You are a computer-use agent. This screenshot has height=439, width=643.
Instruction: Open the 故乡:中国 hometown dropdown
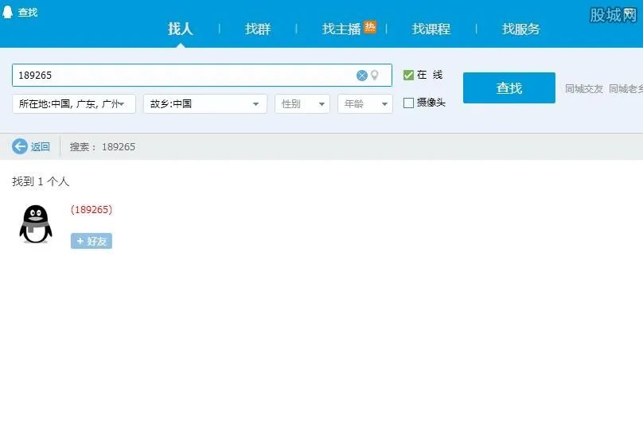[205, 103]
